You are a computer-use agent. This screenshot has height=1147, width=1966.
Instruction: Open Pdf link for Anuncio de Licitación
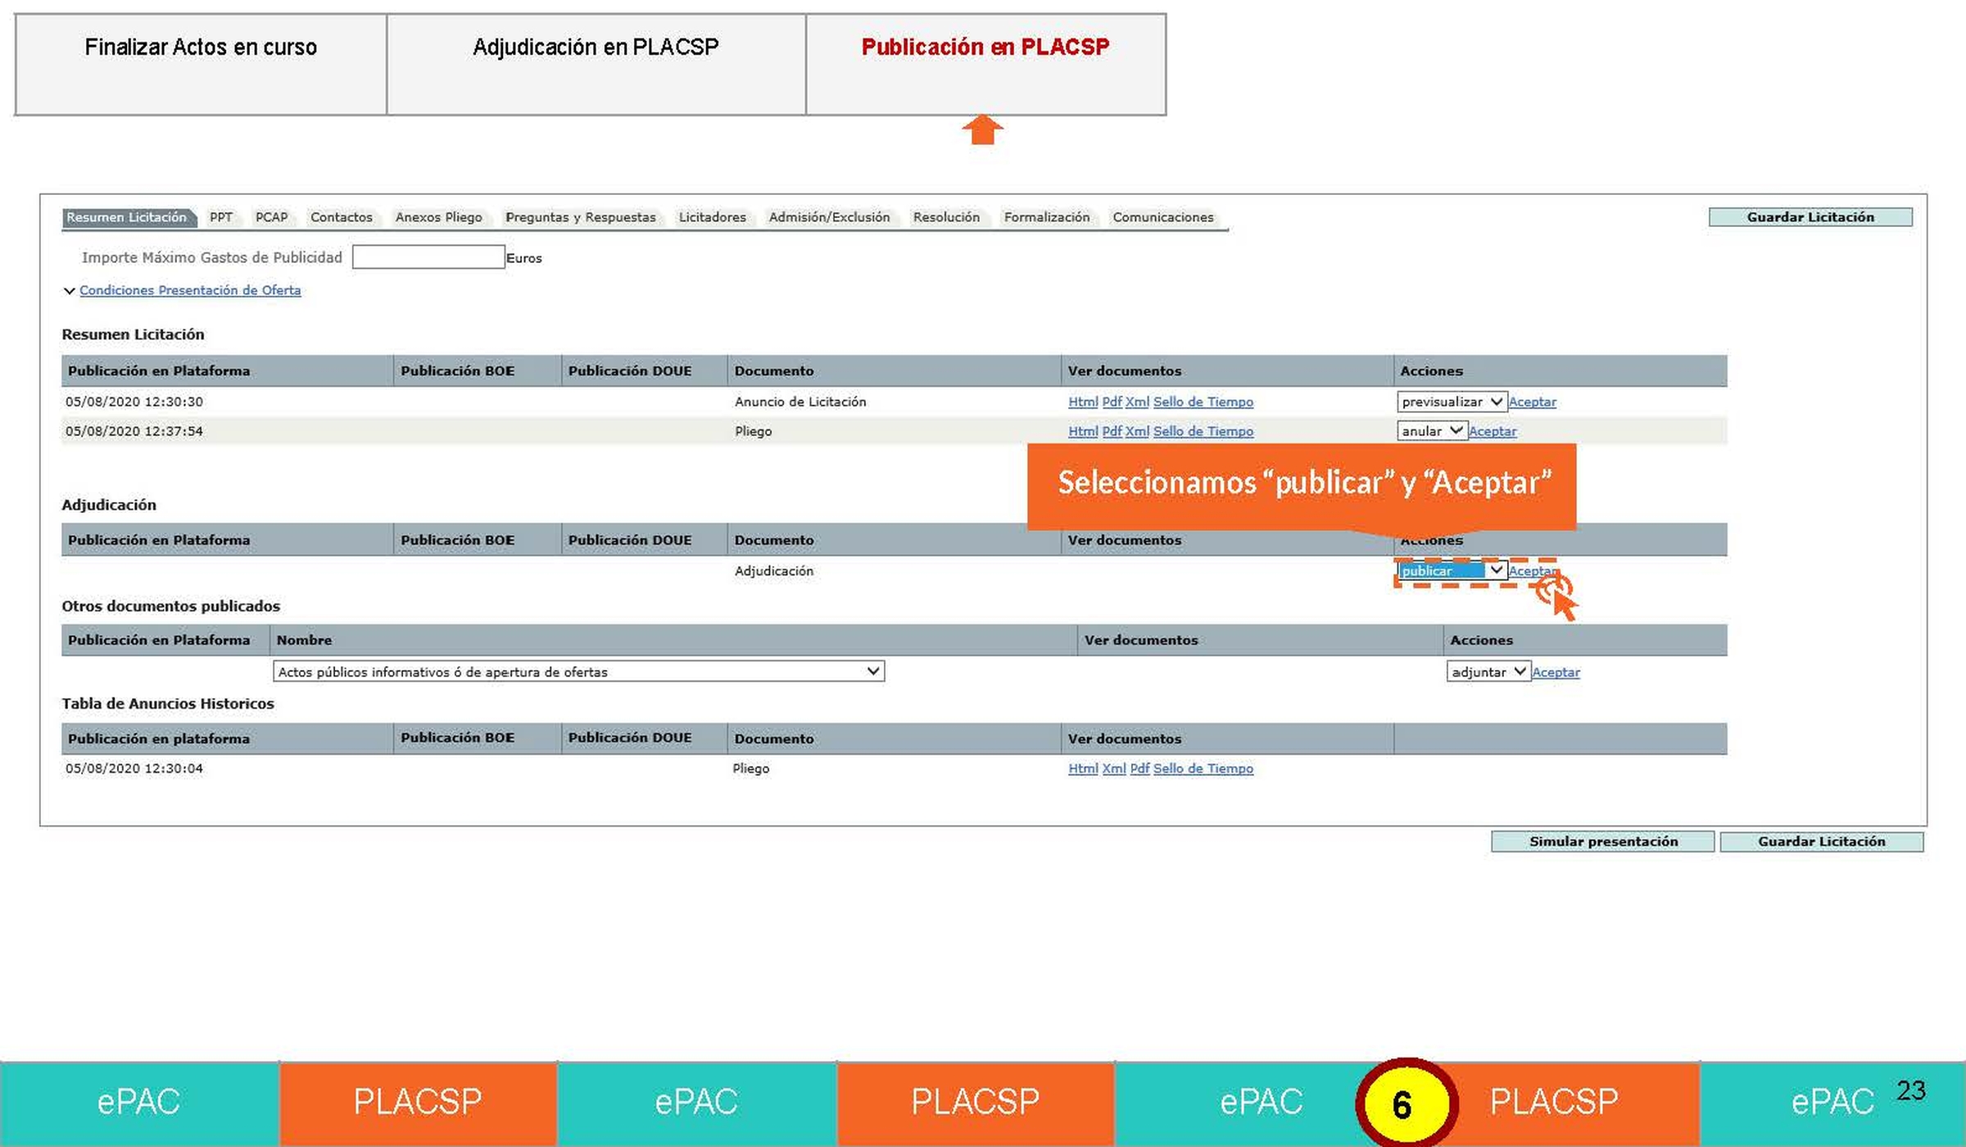(1112, 401)
